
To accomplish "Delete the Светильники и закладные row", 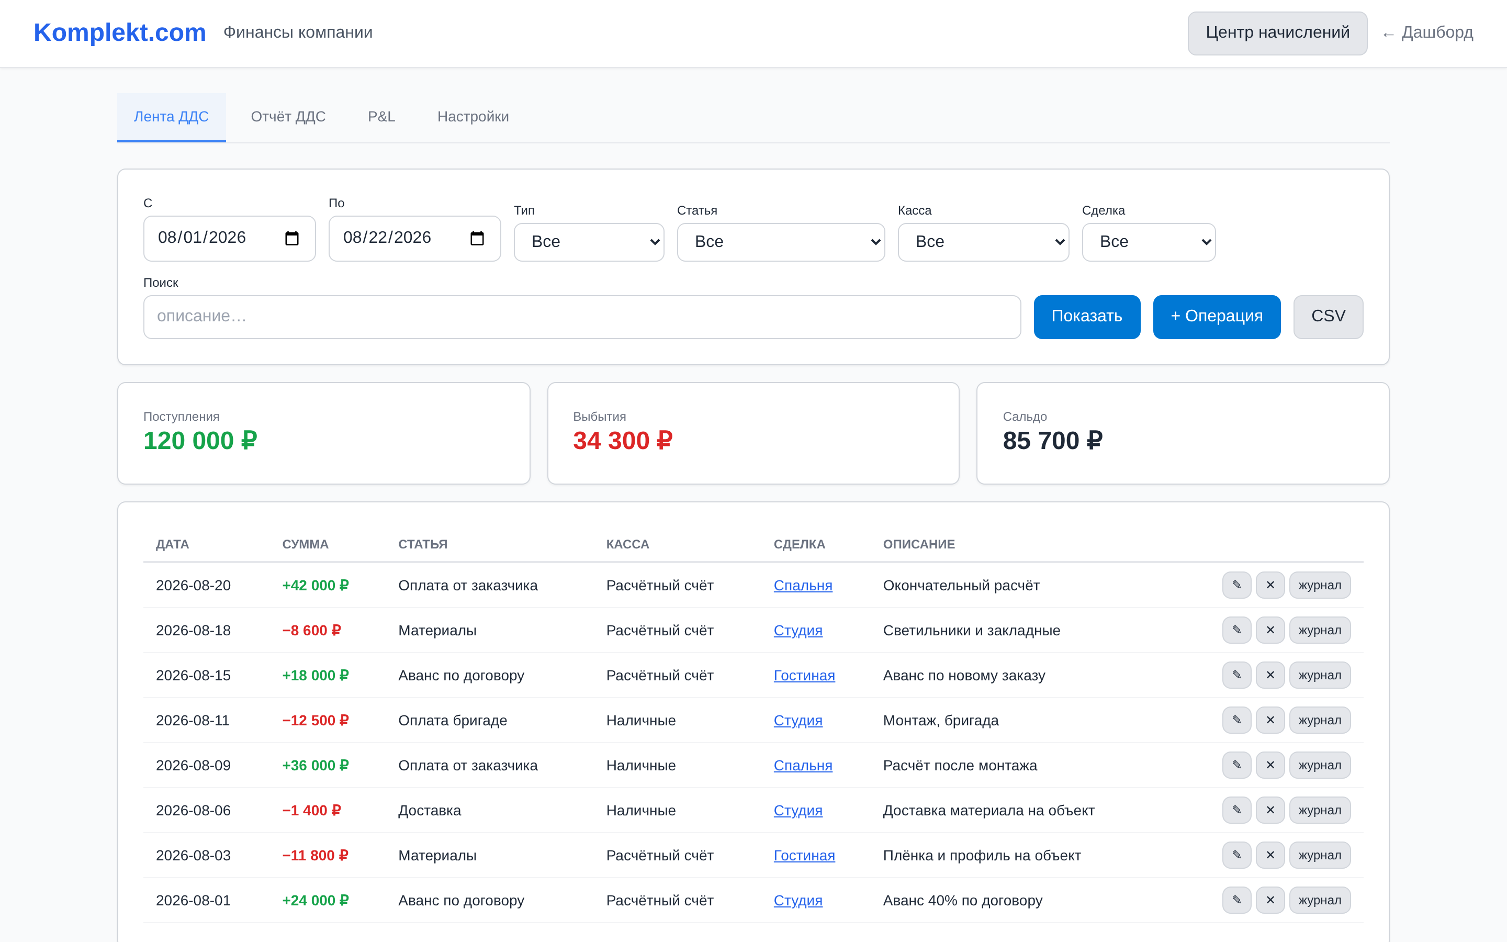I will [x=1270, y=630].
